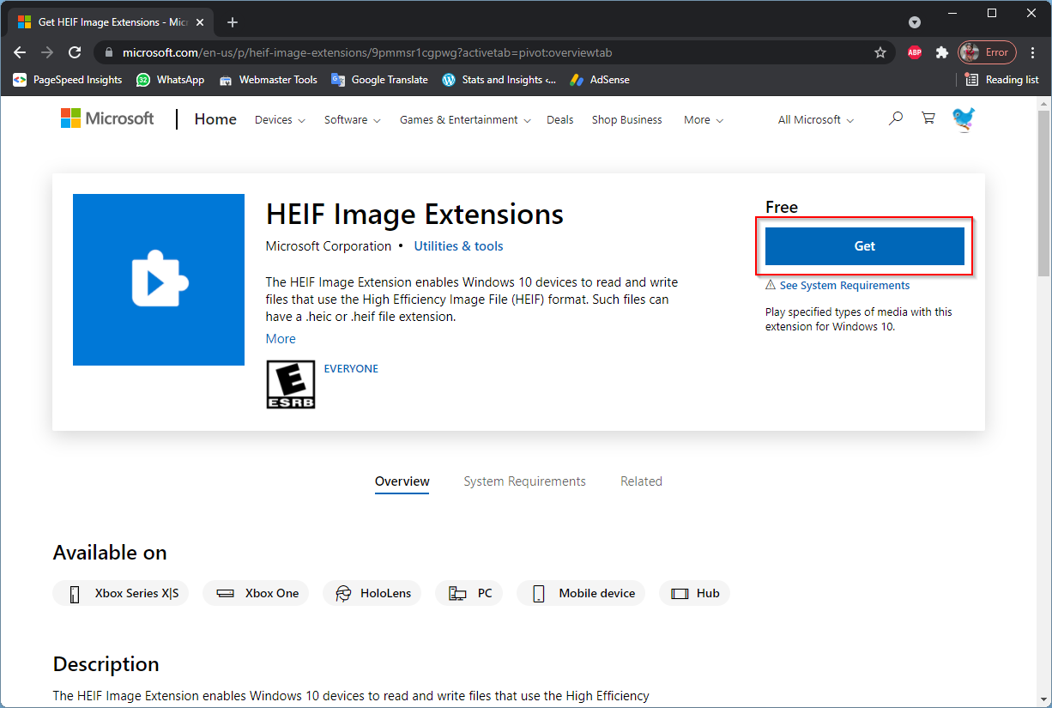Select the Overview tab
Viewport: 1052px width, 708px height.
tap(402, 481)
